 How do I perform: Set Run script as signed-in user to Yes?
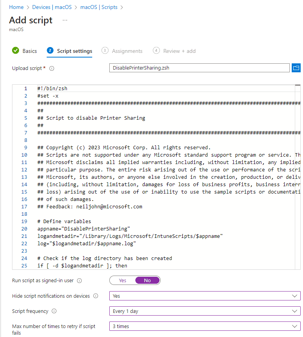pos(123,281)
